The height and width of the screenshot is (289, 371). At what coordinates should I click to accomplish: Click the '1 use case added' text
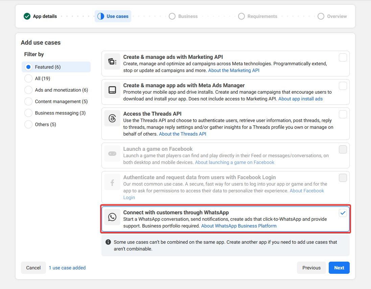point(67,267)
